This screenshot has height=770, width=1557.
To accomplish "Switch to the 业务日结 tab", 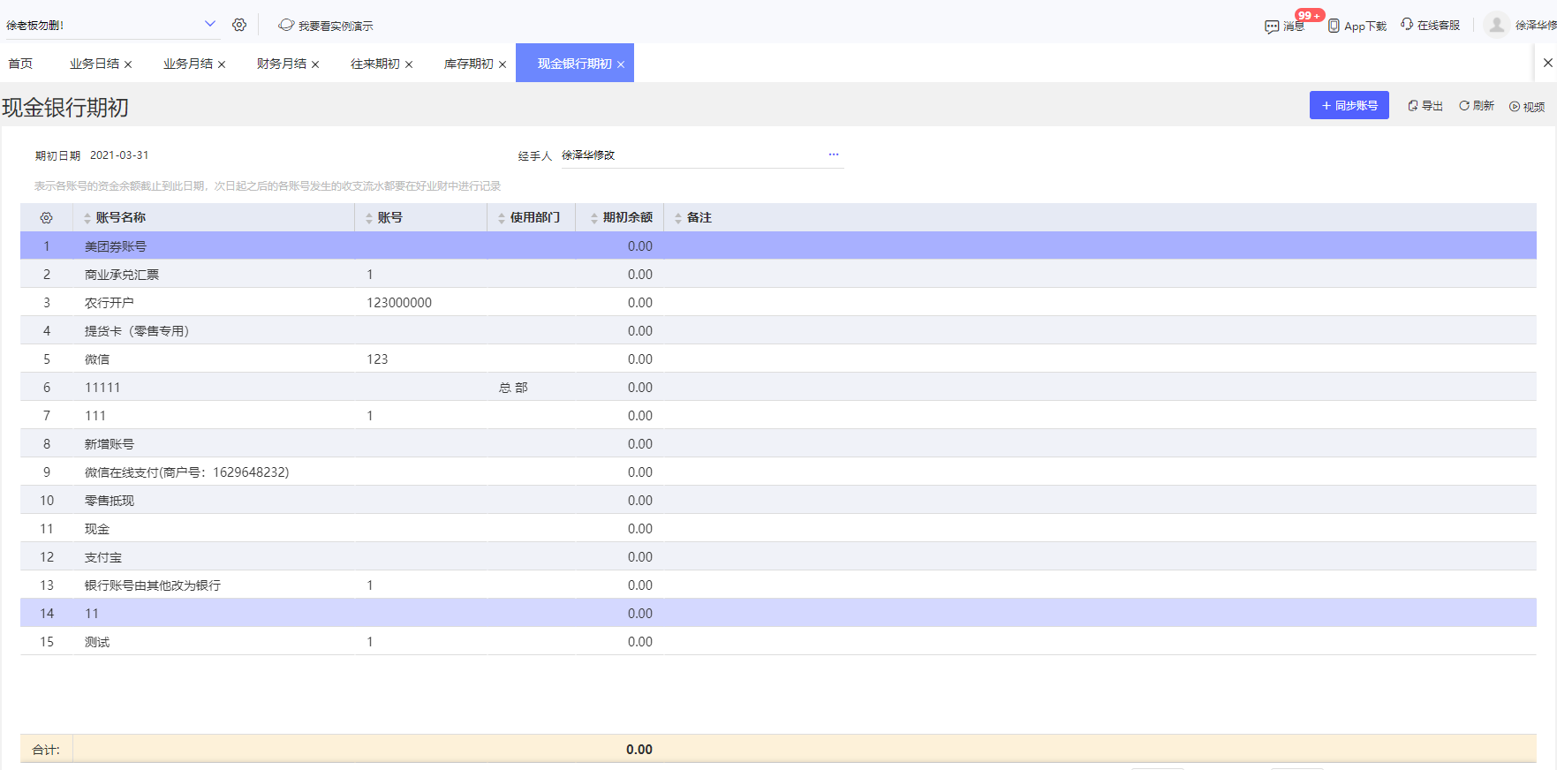I will coord(94,64).
